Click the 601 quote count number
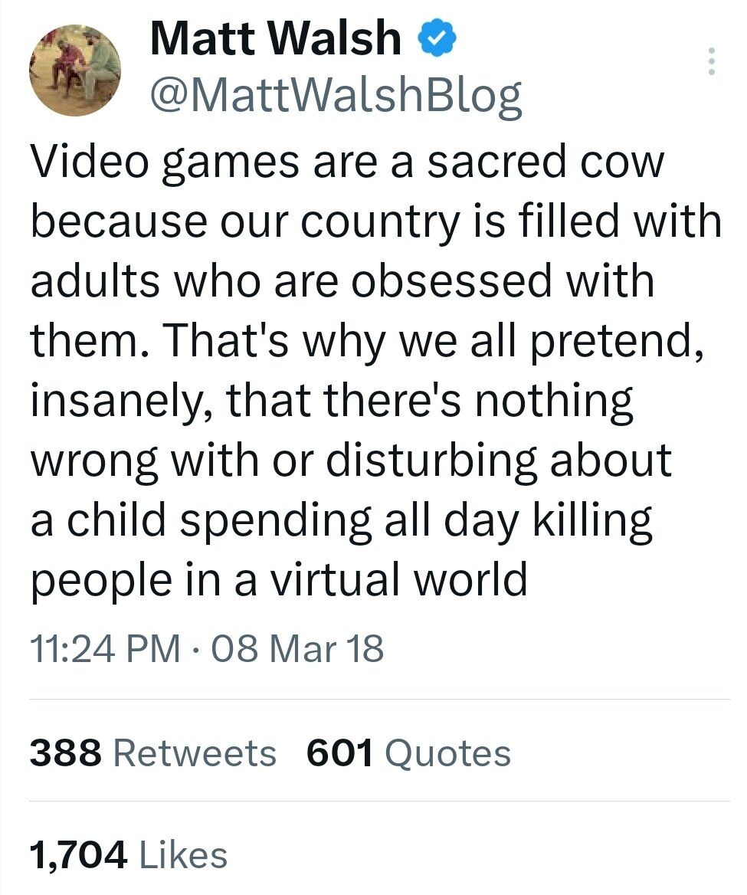The height and width of the screenshot is (895, 747). [339, 752]
